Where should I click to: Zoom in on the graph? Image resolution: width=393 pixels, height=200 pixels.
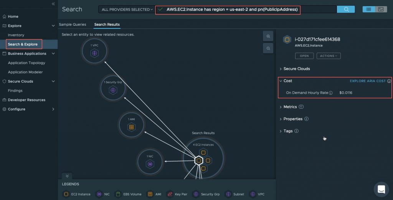point(268,36)
